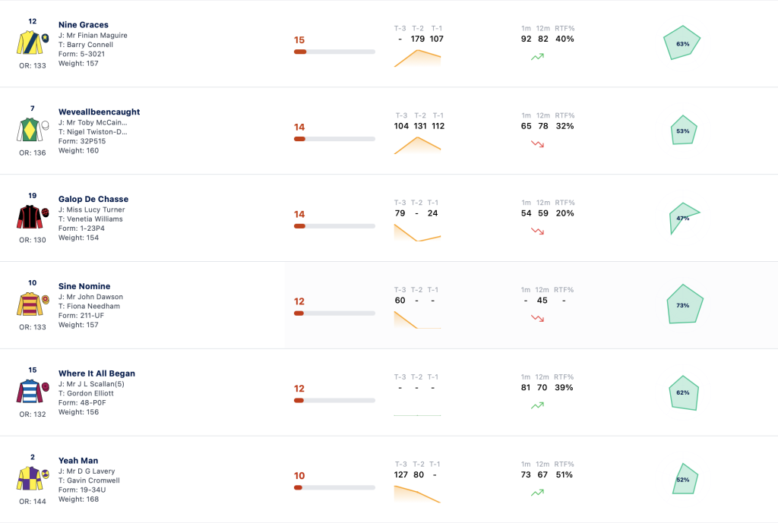Click Galop De Chasse black red silks
This screenshot has height=523, width=778.
pos(33,217)
